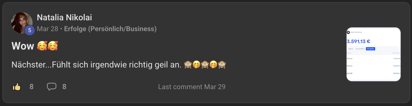This screenshot has height=106, width=412.
Task: Click the Mar 28 post date
Action: (x=47, y=29)
